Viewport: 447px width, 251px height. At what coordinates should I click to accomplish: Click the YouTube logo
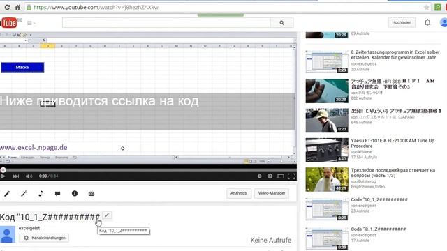(x=8, y=23)
